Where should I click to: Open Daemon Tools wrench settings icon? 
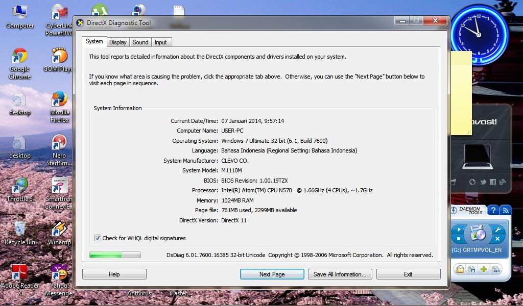coord(497,229)
